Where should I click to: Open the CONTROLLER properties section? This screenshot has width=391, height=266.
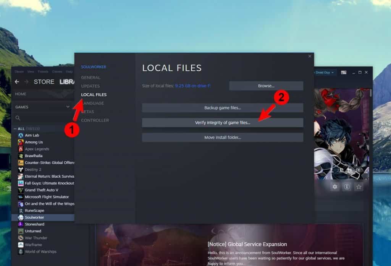pos(95,120)
